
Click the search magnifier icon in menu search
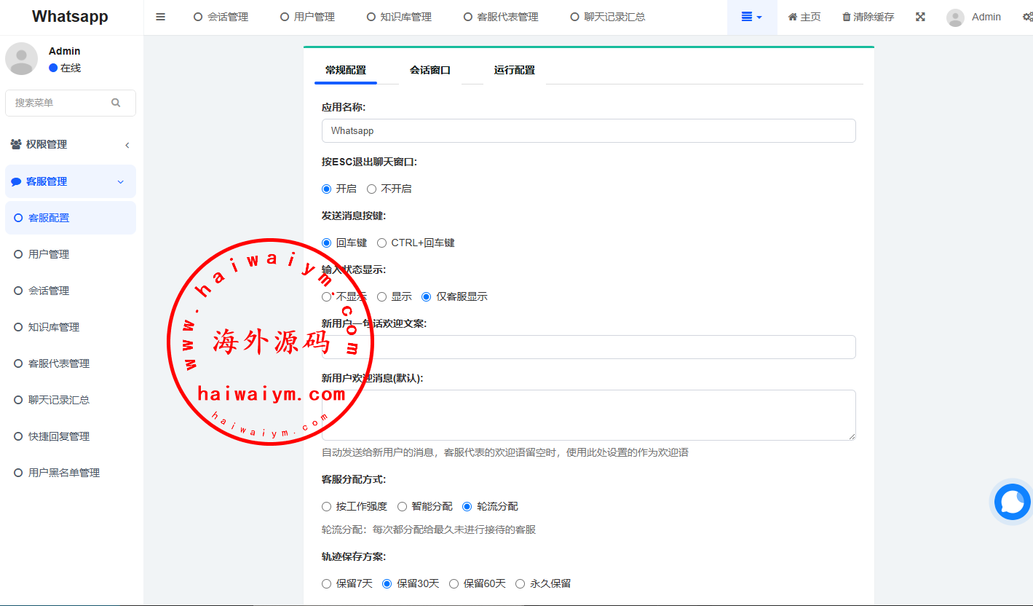116,103
